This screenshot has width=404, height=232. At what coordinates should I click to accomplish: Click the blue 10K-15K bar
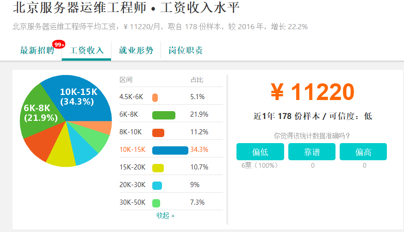pos(170,150)
